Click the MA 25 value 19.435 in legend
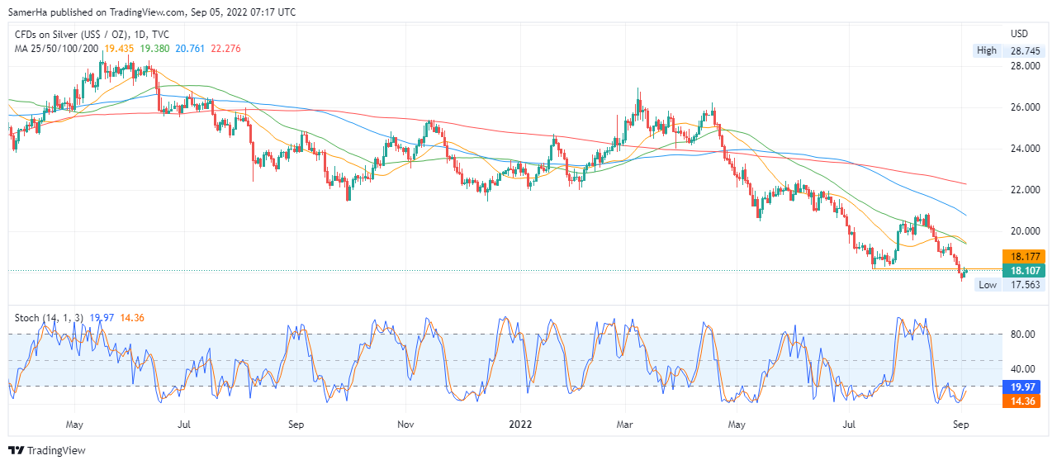 click(121, 49)
